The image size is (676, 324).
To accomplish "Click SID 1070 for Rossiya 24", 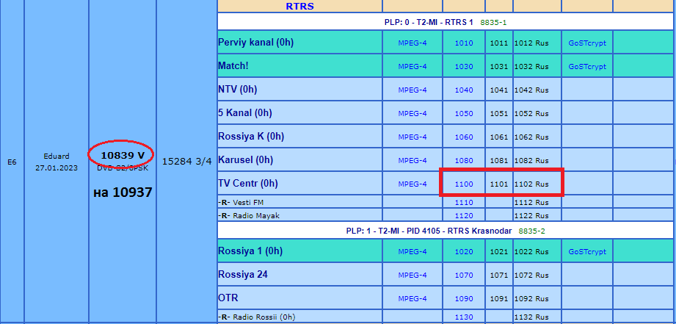I will [x=464, y=276].
